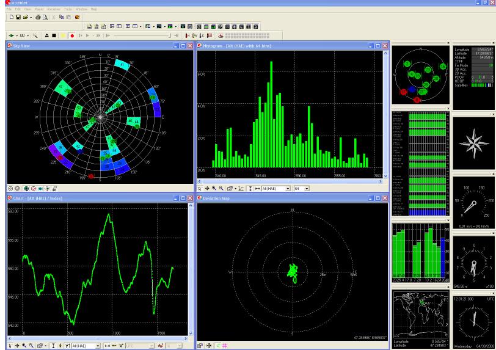The height and width of the screenshot is (350, 496).
Task: Click the player fast-forward button
Action: coord(98,35)
